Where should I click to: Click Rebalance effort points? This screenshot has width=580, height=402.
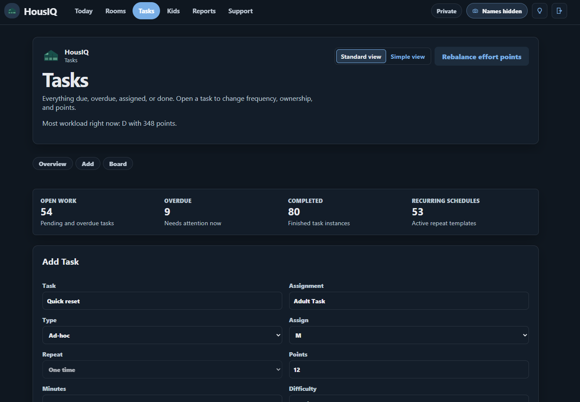pyautogui.click(x=481, y=56)
